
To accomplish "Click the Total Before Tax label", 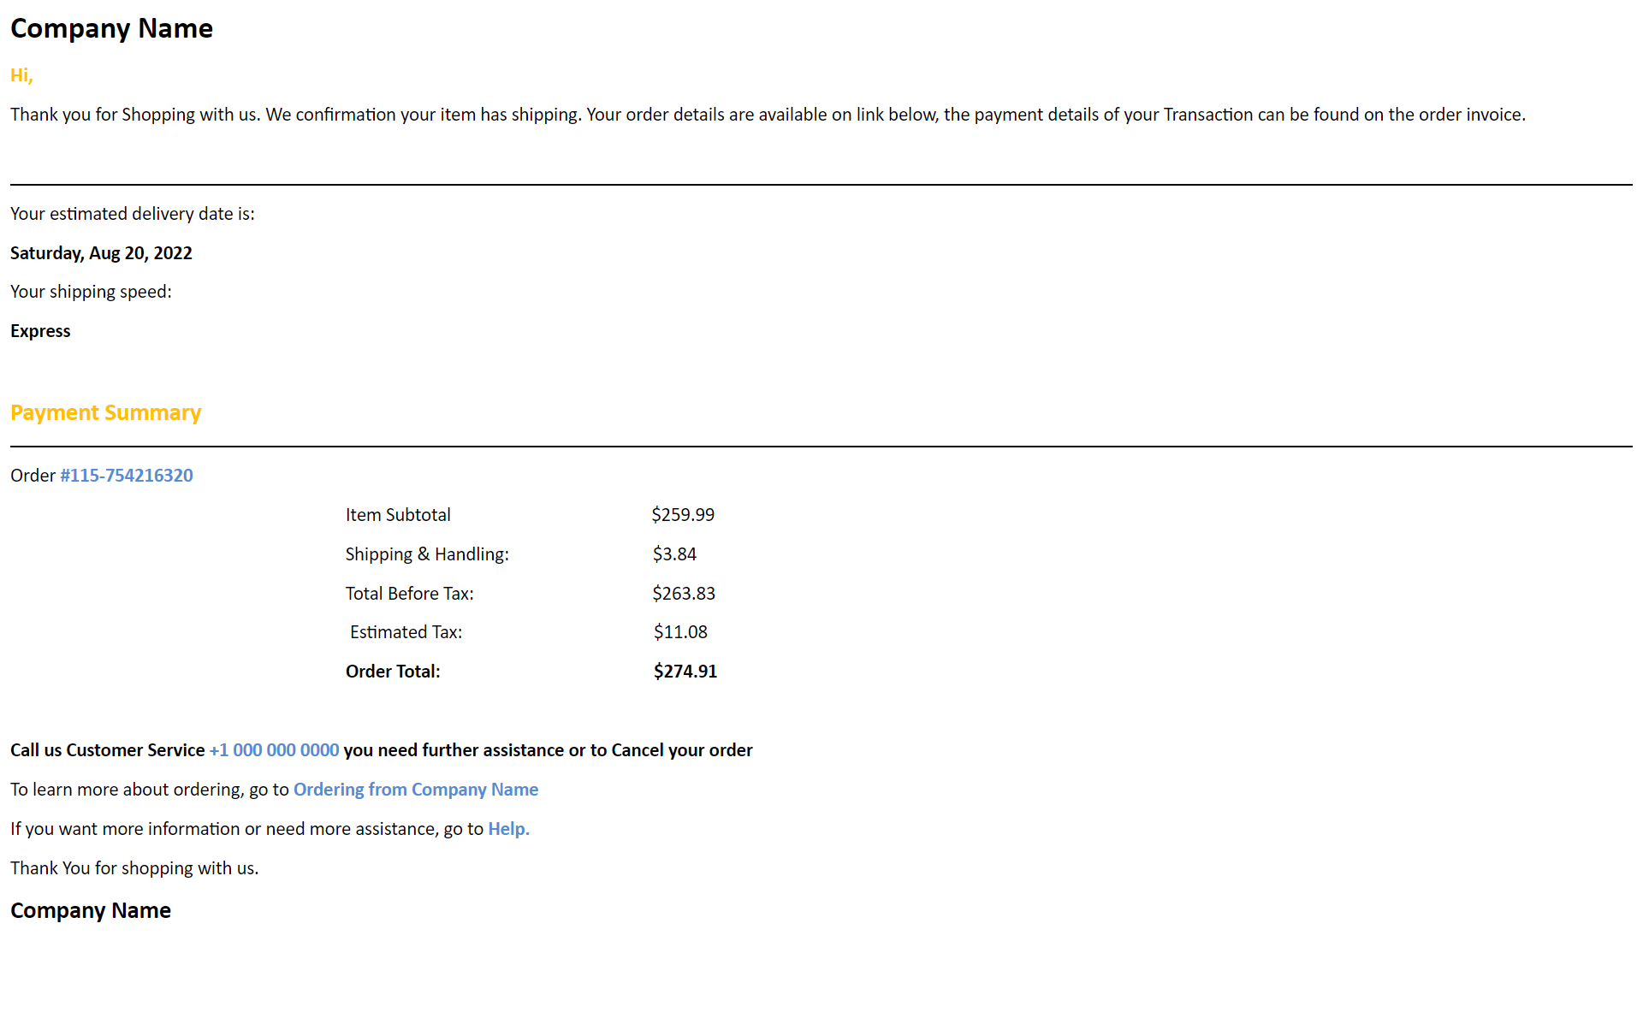I will (409, 594).
